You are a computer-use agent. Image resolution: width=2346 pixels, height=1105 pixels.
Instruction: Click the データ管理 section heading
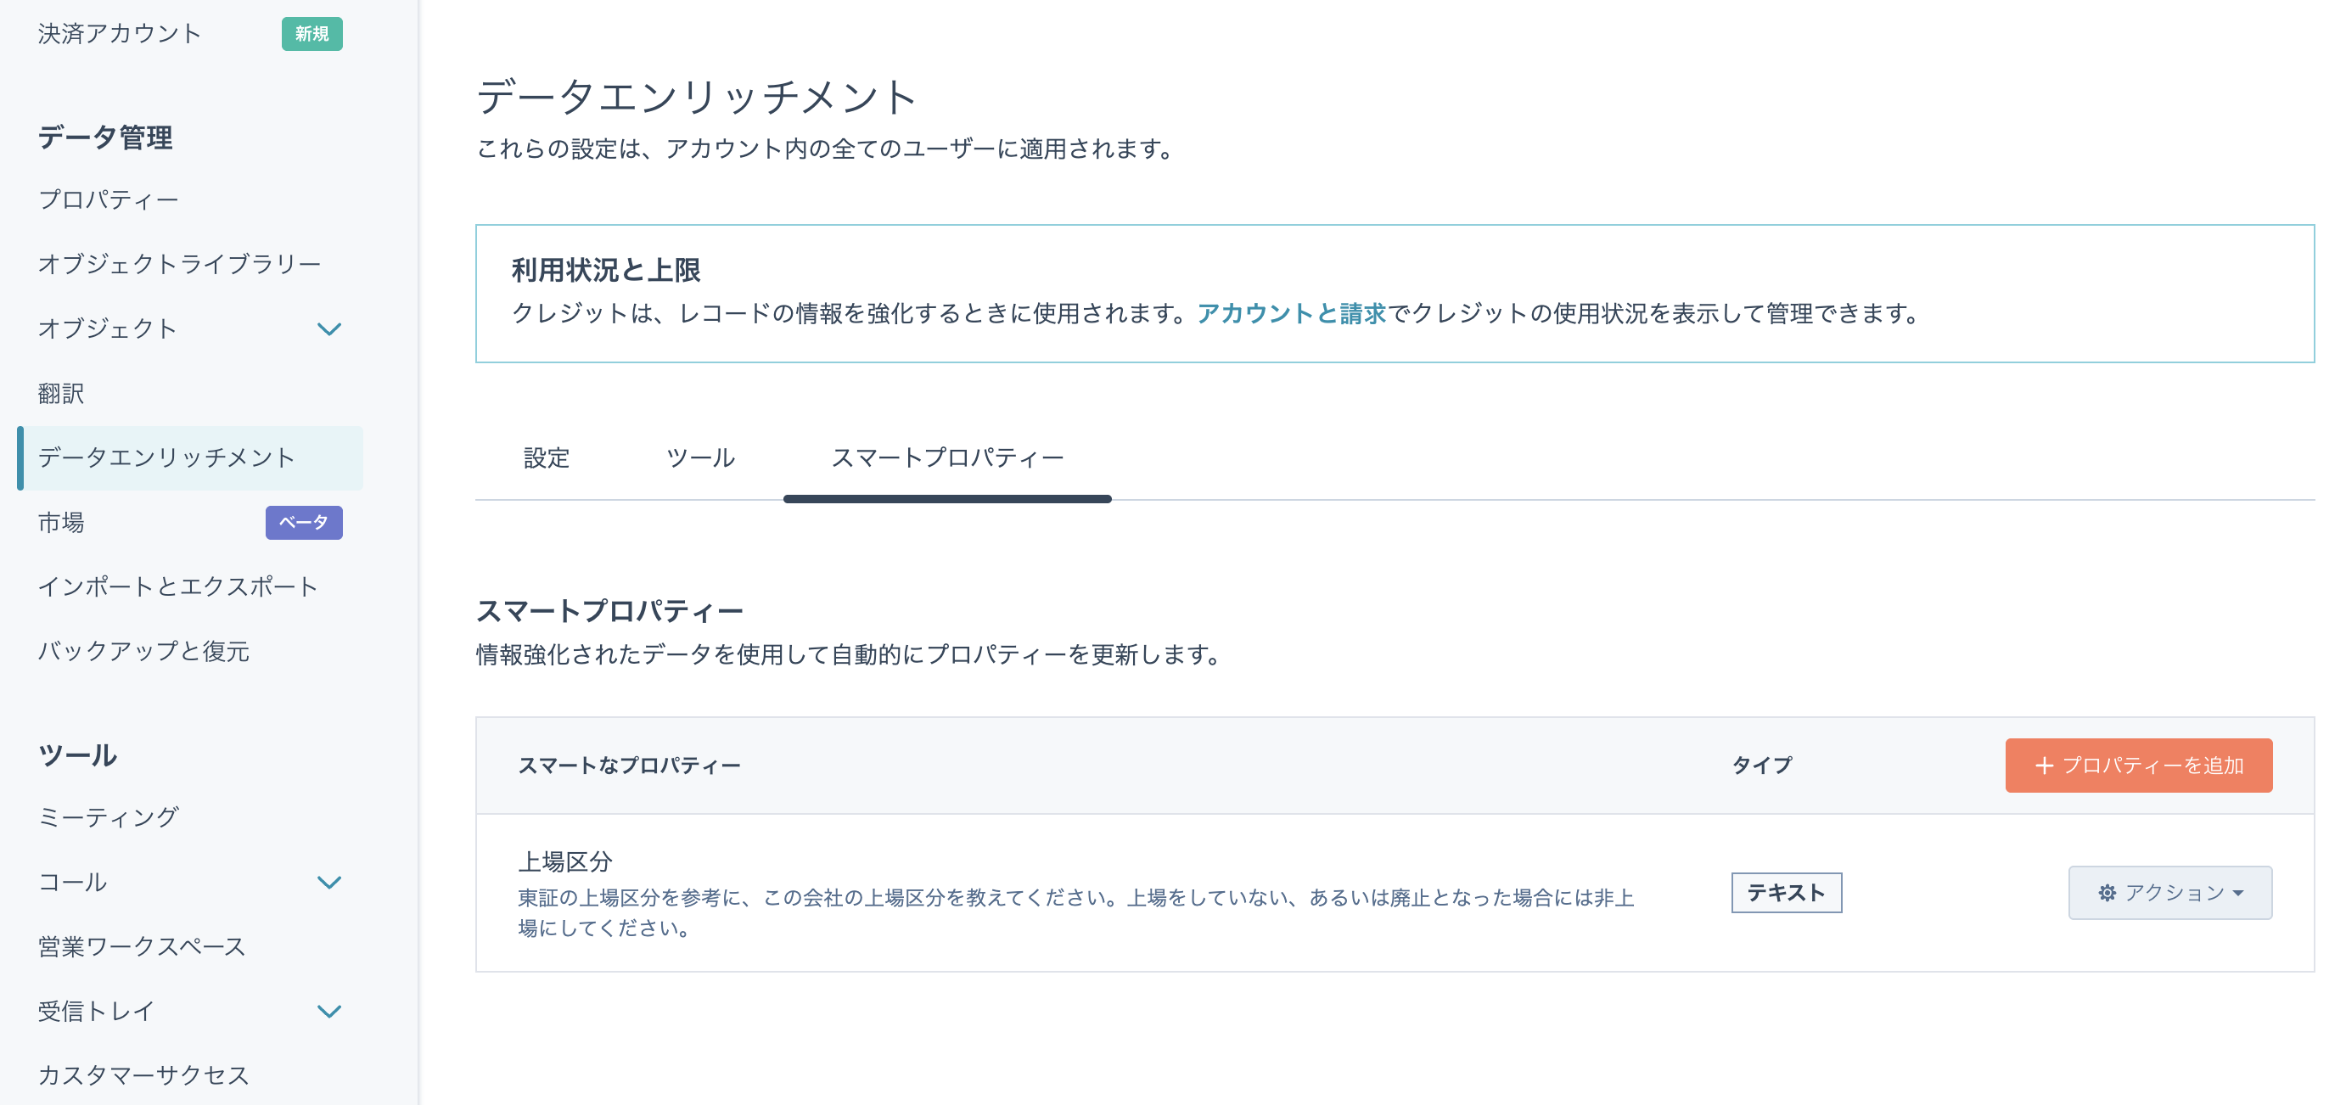click(104, 137)
